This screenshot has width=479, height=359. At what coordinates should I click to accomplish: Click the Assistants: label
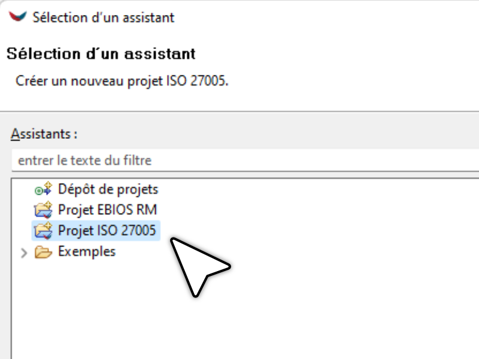pos(44,134)
